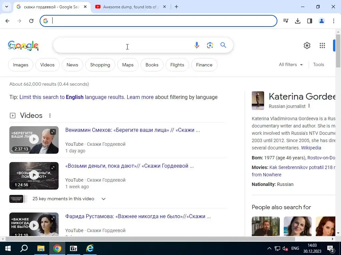Open the from Nowhere movie link

point(266,175)
